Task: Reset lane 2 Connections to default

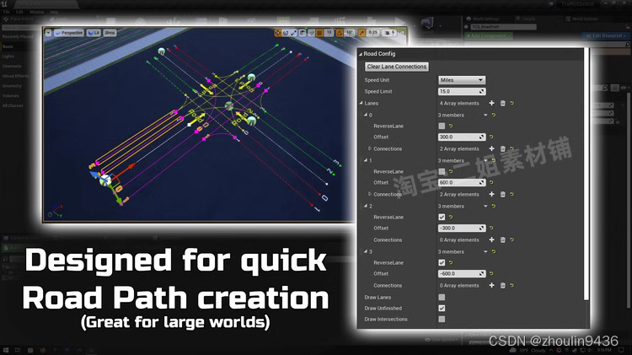Action: pos(511,240)
